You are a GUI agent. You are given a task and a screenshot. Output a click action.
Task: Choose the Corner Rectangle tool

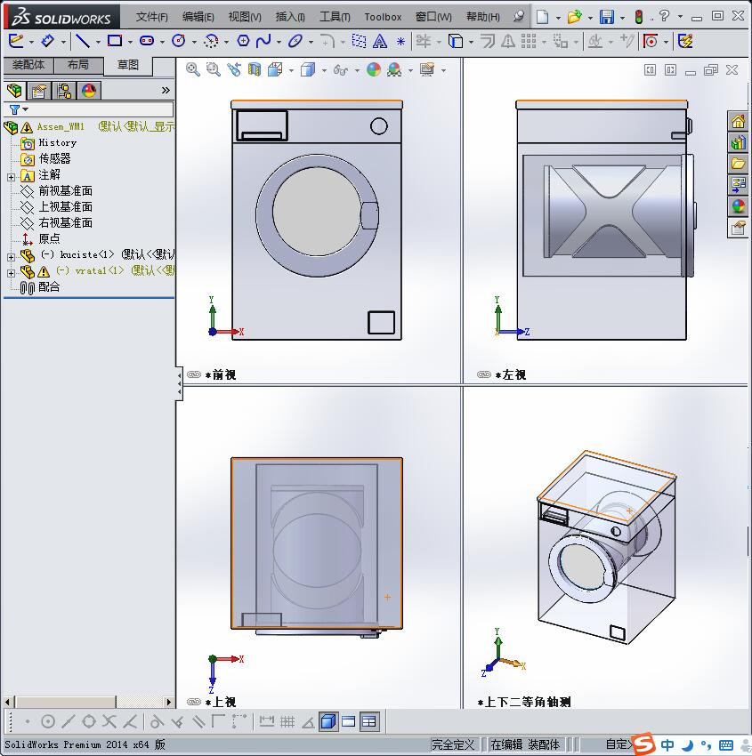(x=114, y=42)
